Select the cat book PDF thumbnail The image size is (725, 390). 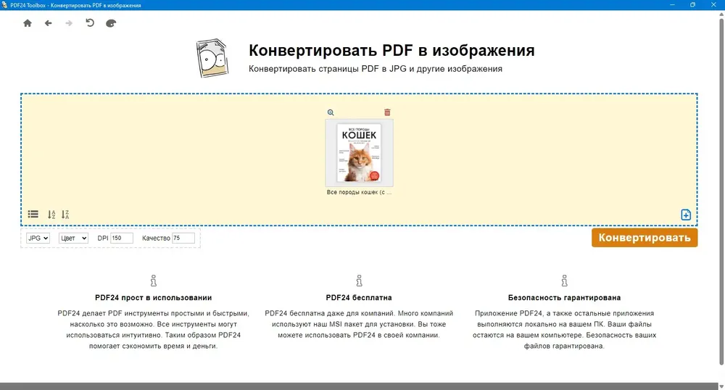(360, 153)
